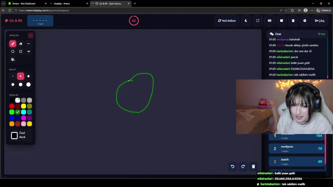Choose the highlighted second brush size
333x187 pixels.
pyautogui.click(x=21, y=76)
